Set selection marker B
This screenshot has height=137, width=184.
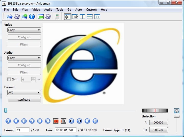pyautogui.click(x=64, y=121)
